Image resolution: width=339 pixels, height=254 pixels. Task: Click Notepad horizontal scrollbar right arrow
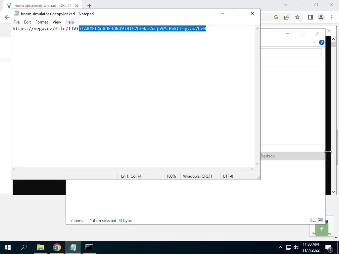252,169
